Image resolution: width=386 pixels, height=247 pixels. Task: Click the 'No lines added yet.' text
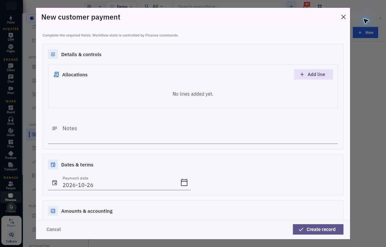(193, 94)
